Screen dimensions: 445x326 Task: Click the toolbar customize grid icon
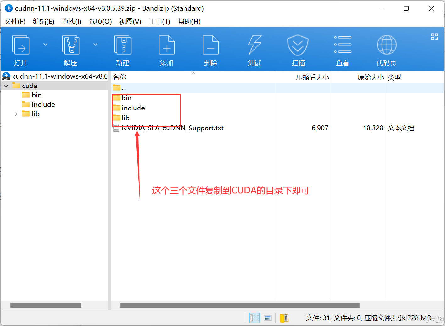tap(435, 37)
